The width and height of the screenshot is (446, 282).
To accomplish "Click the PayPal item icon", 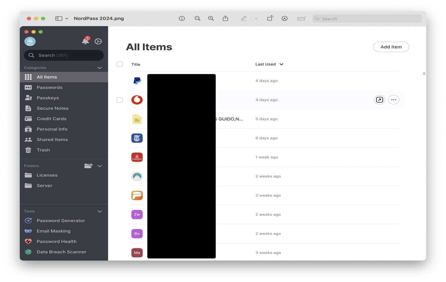I will 137,80.
